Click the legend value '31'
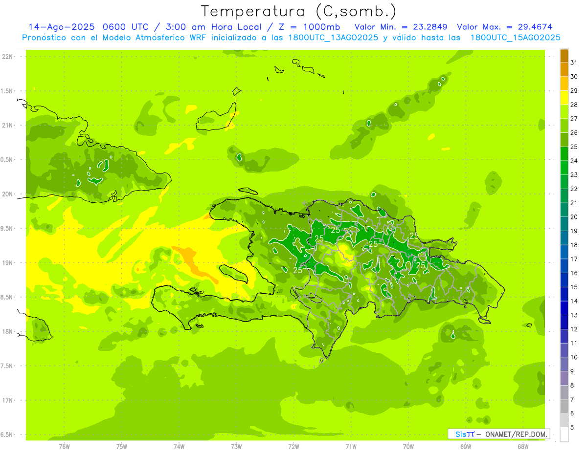Viewport: 587px width, 453px height. pyautogui.click(x=574, y=63)
